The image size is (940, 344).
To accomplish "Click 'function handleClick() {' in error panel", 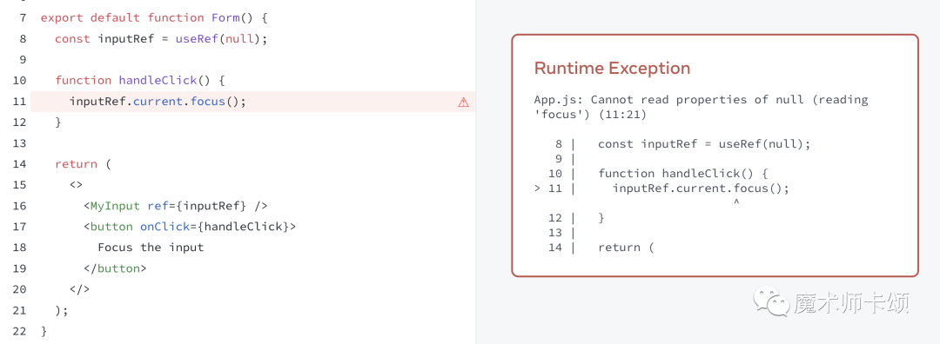I will (x=683, y=174).
